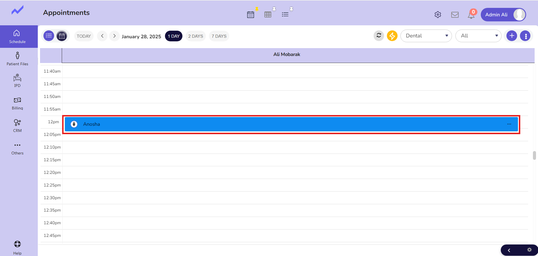Click patient icon on Anosha appointment

74,124
